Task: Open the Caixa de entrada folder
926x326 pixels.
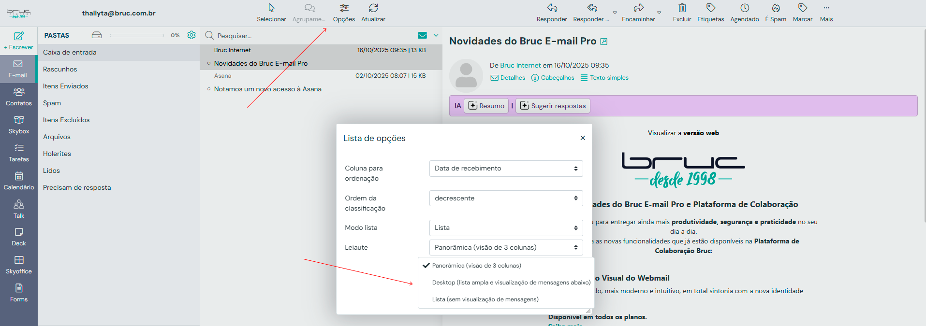Action: point(118,52)
